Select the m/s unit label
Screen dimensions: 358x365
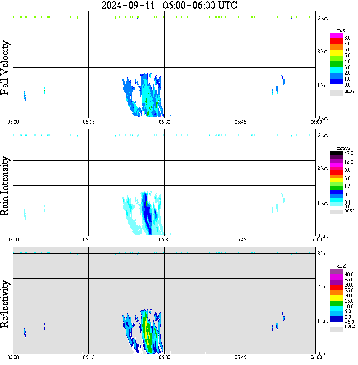[341, 31]
